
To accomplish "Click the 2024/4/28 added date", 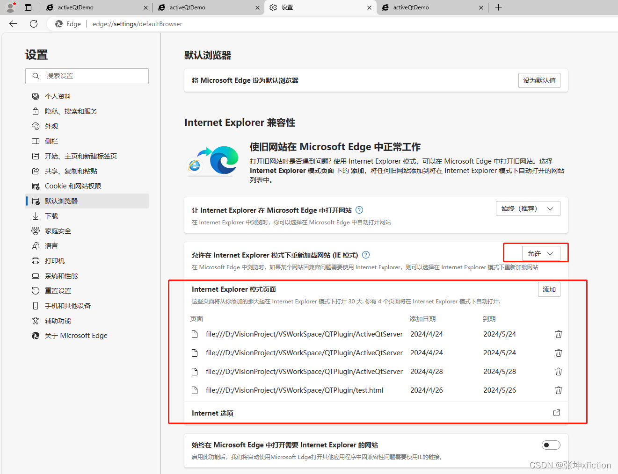I will coord(427,372).
